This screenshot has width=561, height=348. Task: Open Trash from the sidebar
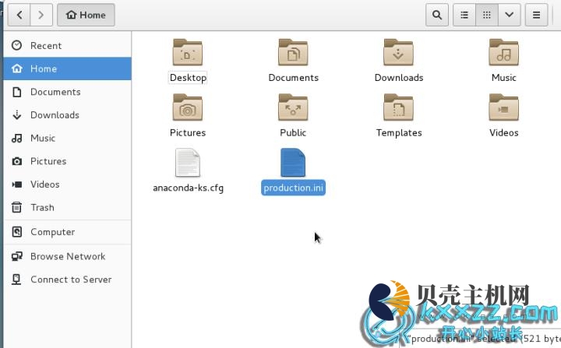pos(42,208)
